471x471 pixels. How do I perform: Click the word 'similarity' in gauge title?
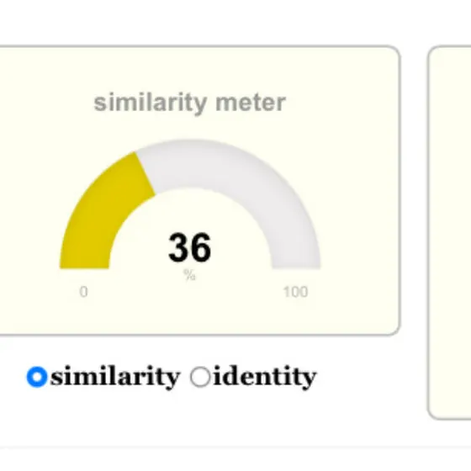[x=151, y=103]
